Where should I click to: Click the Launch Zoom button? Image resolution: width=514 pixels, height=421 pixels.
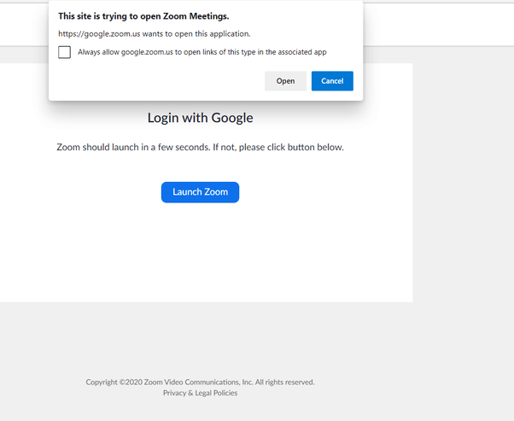pos(200,192)
